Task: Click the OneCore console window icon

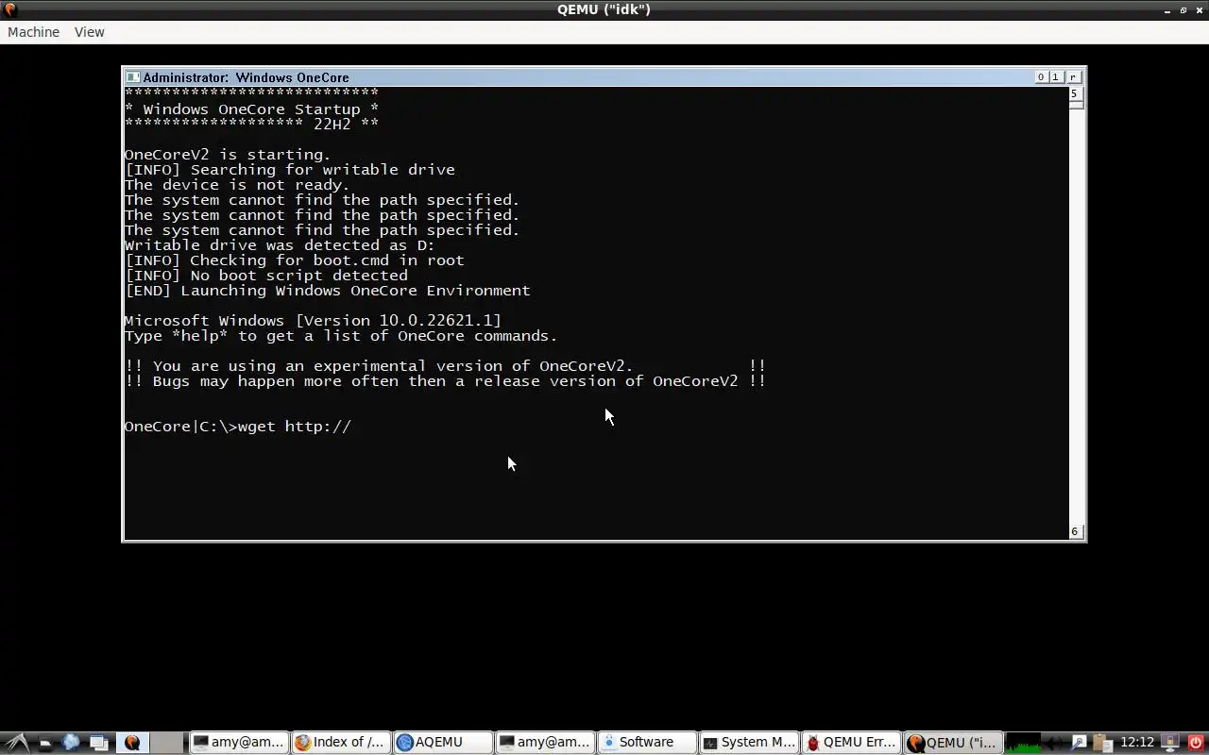Action: coord(133,77)
